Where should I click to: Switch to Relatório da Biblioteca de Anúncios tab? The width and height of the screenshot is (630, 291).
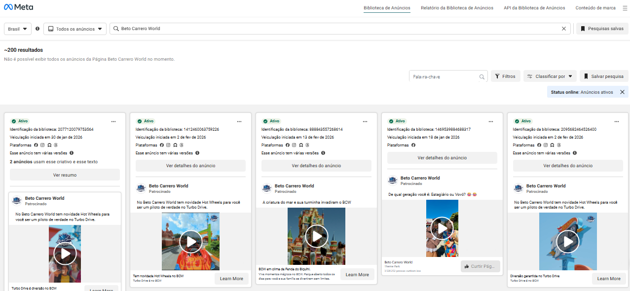(457, 8)
